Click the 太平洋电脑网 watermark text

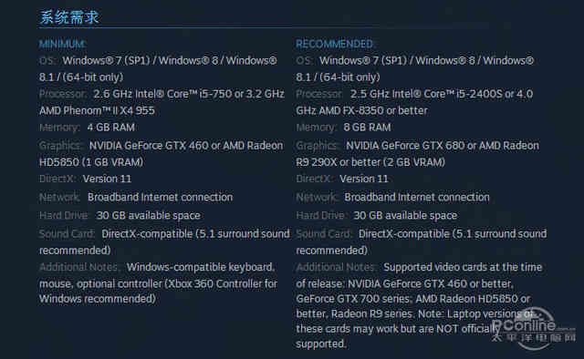point(534,338)
